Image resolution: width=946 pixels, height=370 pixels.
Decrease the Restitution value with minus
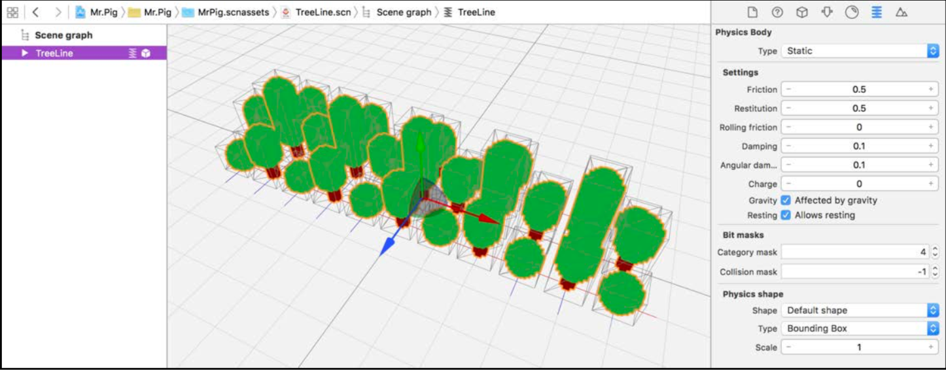pos(788,109)
